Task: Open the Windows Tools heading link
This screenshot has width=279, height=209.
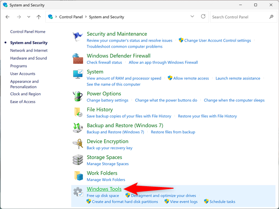Action: coord(104,189)
